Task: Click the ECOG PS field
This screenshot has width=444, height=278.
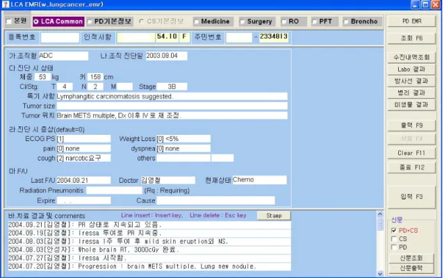Action: [83, 139]
